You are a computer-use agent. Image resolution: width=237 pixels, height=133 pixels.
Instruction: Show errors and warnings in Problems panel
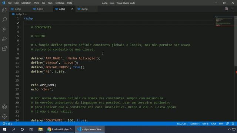click(7, 124)
